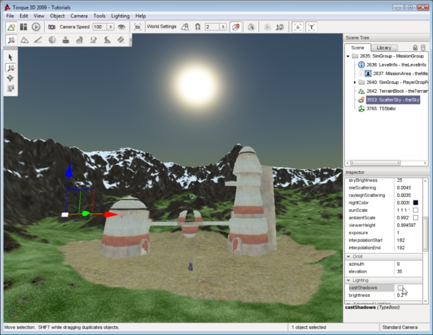Expand the SimGroup PlayerDropPoints node
The width and height of the screenshot is (433, 335).
tap(355, 82)
